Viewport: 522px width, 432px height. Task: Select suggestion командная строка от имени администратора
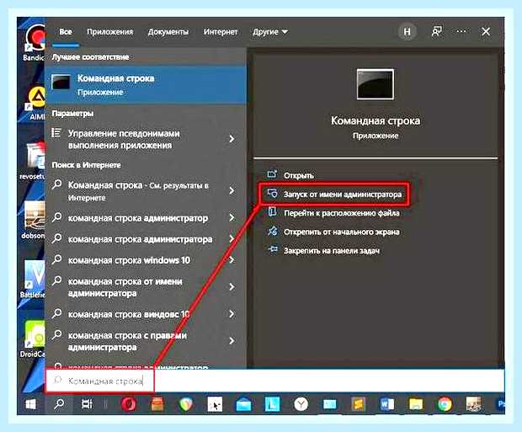[x=125, y=287]
